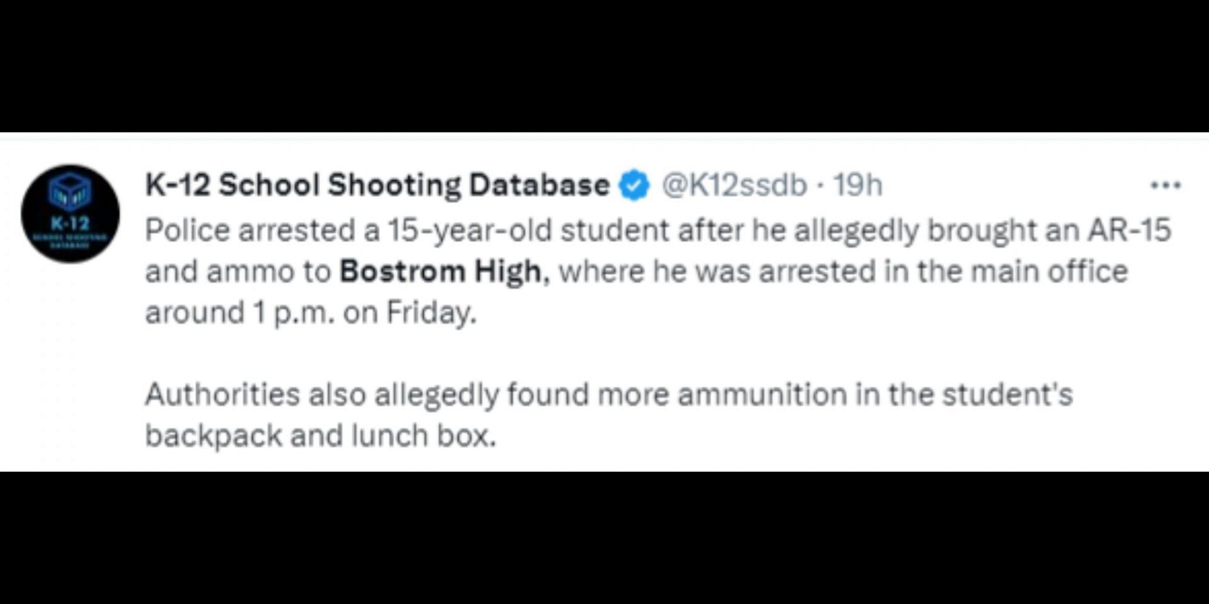Screen dimensions: 1209x604
Task: Click the 19h timestamp of the tweet
Action: (x=858, y=185)
